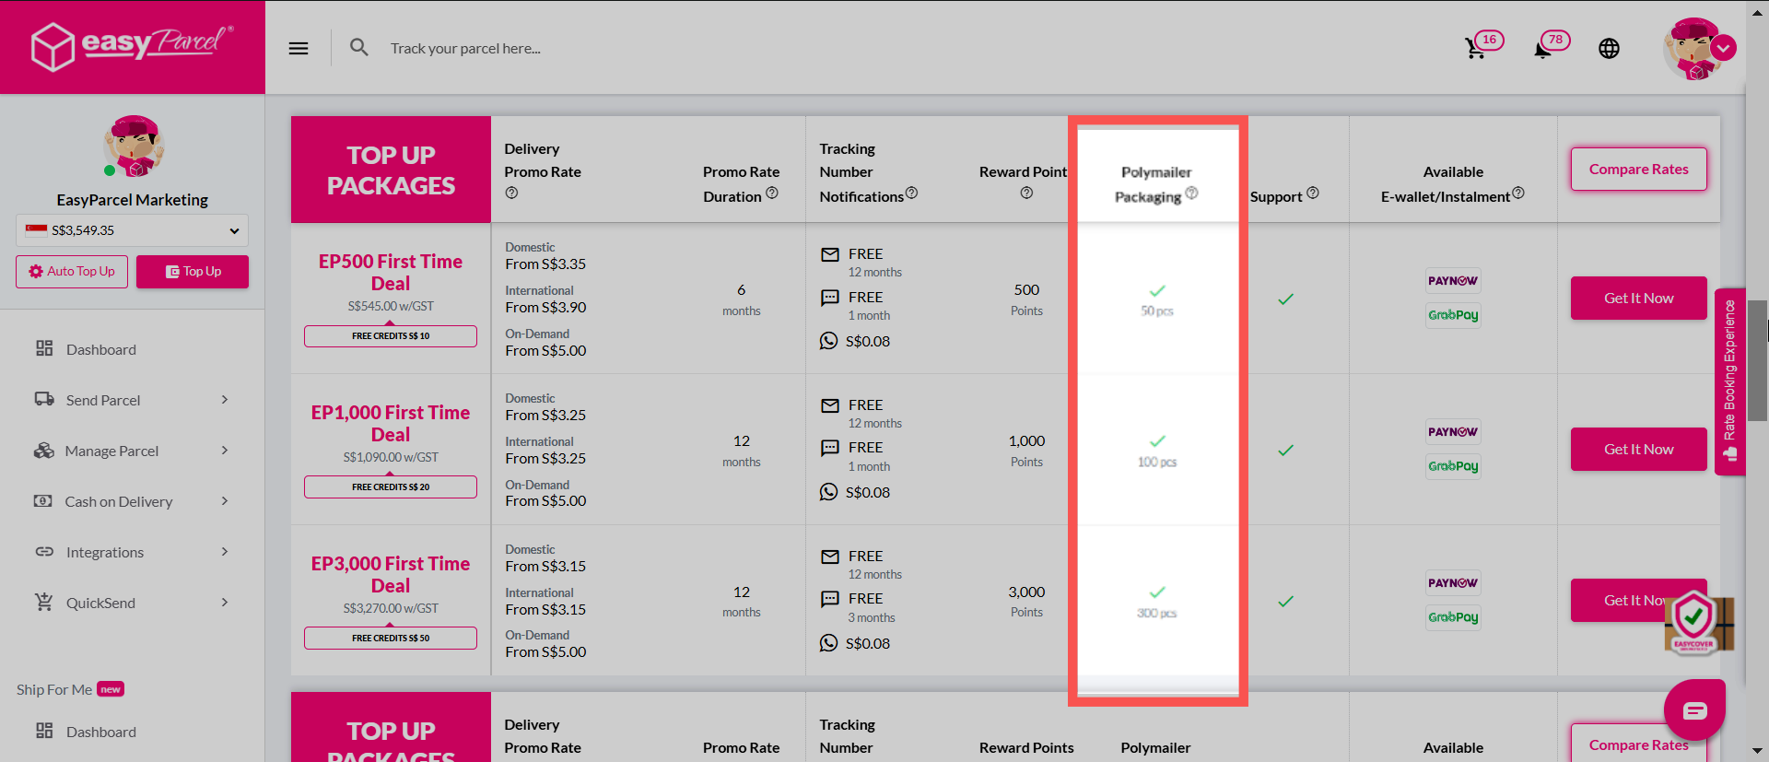Click the email icon in EP500 row
The image size is (1769, 762).
click(x=830, y=254)
